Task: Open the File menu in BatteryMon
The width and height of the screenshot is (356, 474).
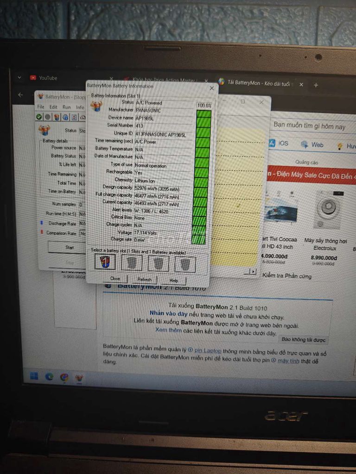Action: tap(41, 107)
